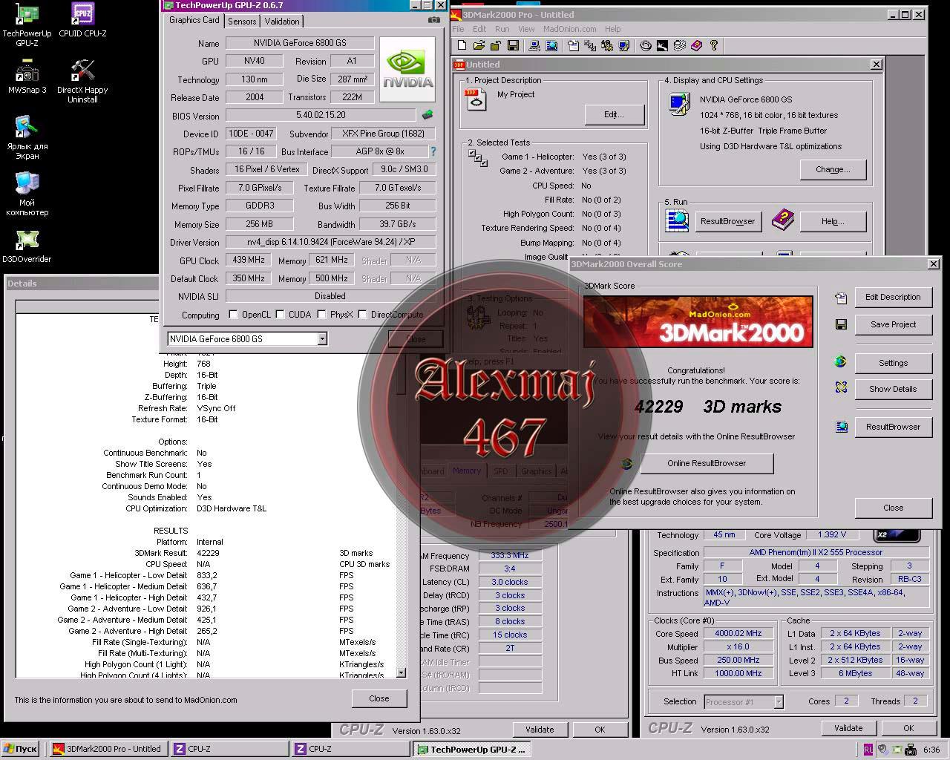Click floppy icon beside Save Project

841,324
